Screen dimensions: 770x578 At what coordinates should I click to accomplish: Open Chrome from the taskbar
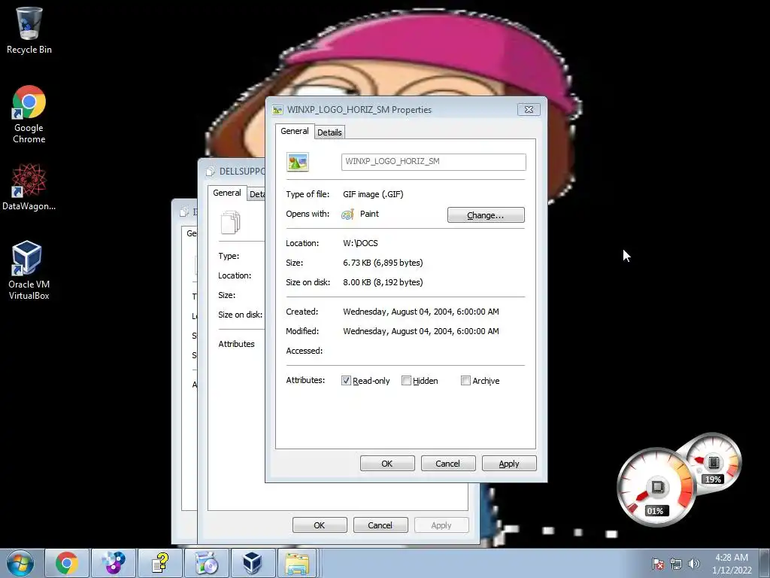pyautogui.click(x=67, y=563)
